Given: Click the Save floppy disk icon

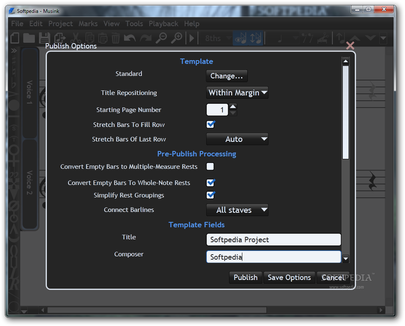Looking at the screenshot, I should [x=44, y=38].
